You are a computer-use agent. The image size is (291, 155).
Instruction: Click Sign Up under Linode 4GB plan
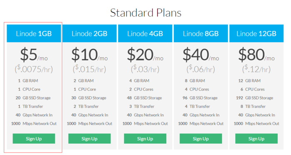pyautogui.click(x=145, y=138)
